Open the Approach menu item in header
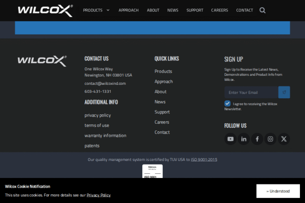This screenshot has height=203, width=305. coord(128,10)
